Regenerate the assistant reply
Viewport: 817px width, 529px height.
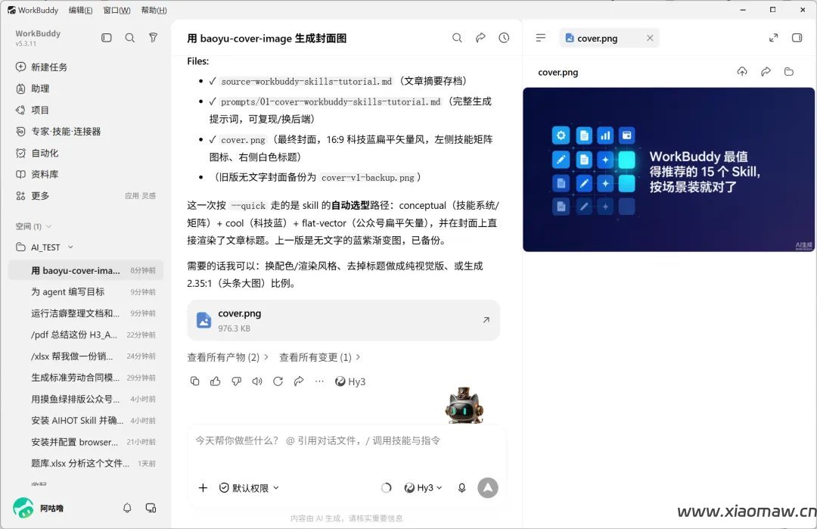click(278, 381)
